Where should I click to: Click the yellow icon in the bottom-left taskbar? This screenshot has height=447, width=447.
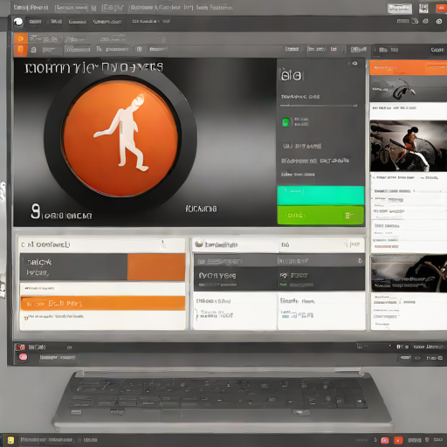(x=10, y=440)
